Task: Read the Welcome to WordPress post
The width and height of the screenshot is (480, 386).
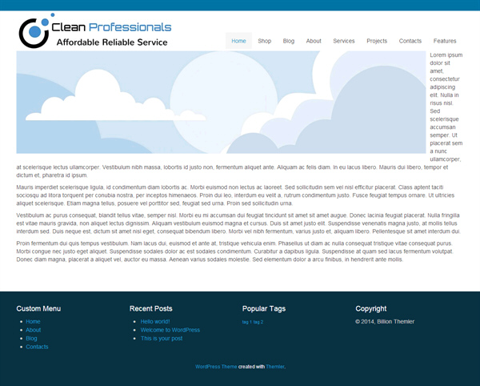Action: (x=170, y=330)
